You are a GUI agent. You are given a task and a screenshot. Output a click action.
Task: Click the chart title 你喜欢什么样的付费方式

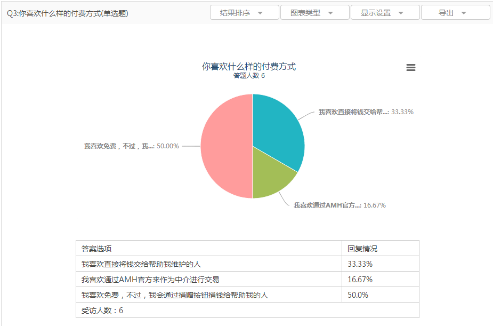coord(249,67)
